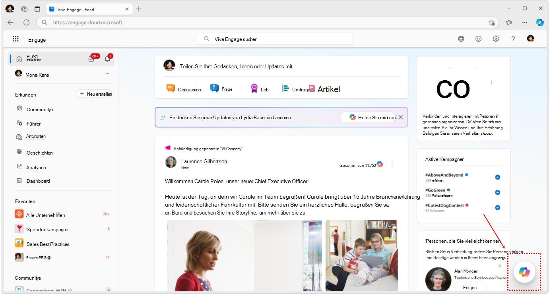Add this page to browser favorites

click(x=492, y=23)
